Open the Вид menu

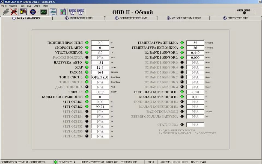[29, 6]
